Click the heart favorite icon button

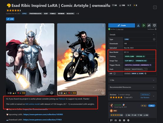click(x=154, y=26)
